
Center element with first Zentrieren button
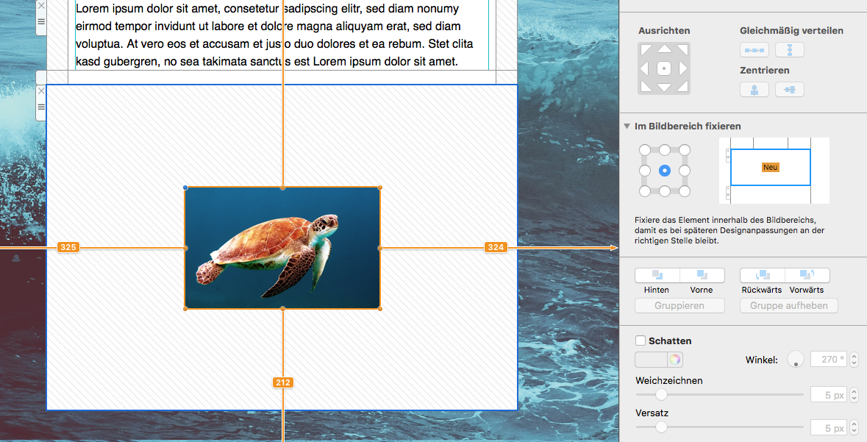pos(754,90)
